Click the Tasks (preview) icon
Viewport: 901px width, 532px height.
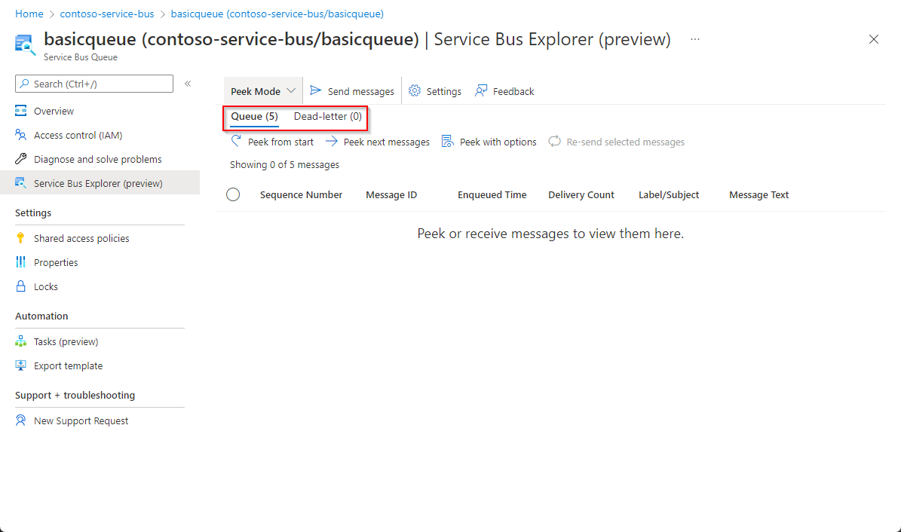coord(20,341)
